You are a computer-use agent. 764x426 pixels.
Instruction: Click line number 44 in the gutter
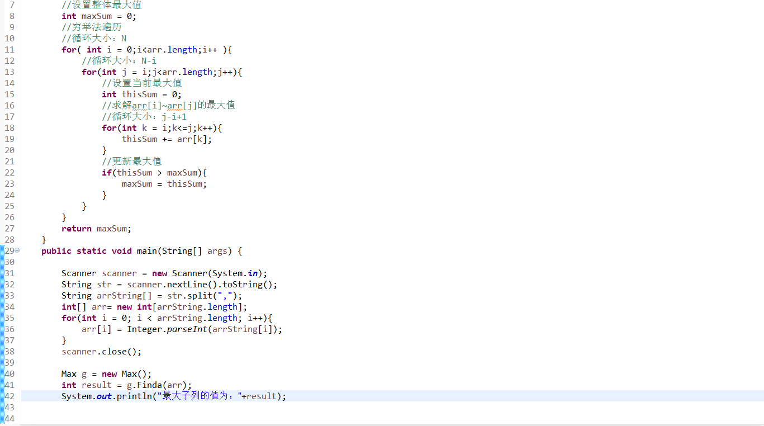tap(10, 419)
